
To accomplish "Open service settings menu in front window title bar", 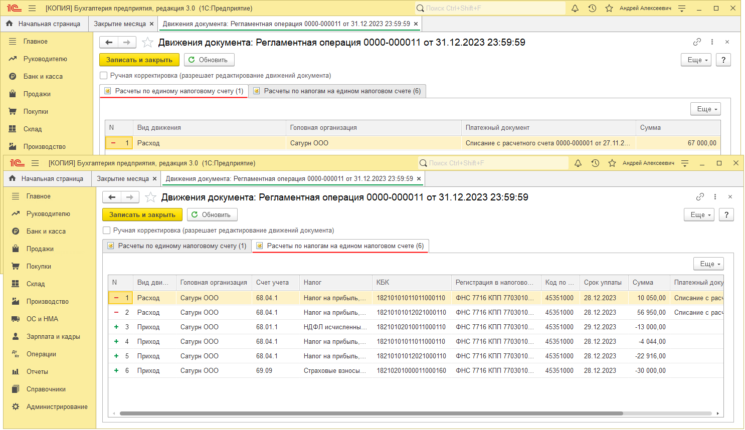I will (x=685, y=163).
